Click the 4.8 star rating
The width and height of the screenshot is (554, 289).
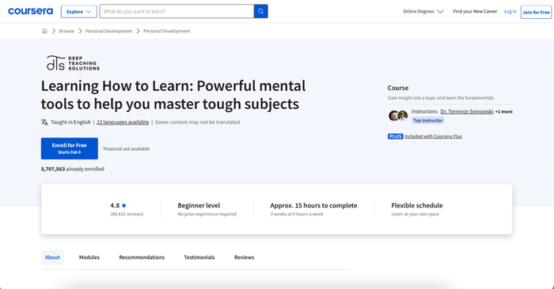click(x=119, y=205)
